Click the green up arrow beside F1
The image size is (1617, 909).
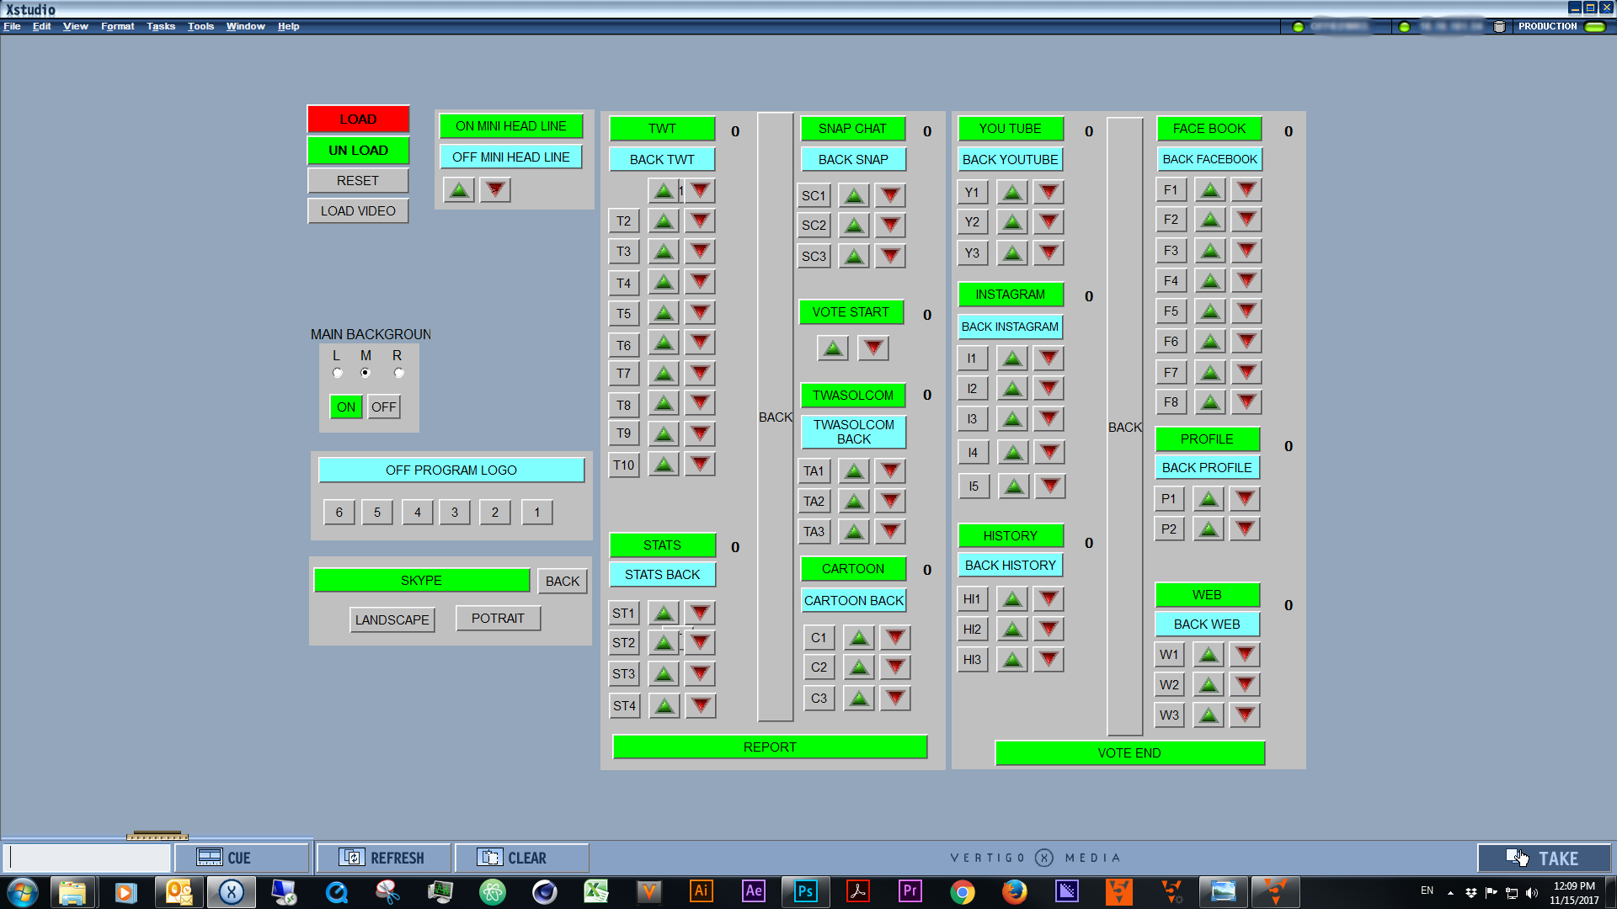point(1210,190)
